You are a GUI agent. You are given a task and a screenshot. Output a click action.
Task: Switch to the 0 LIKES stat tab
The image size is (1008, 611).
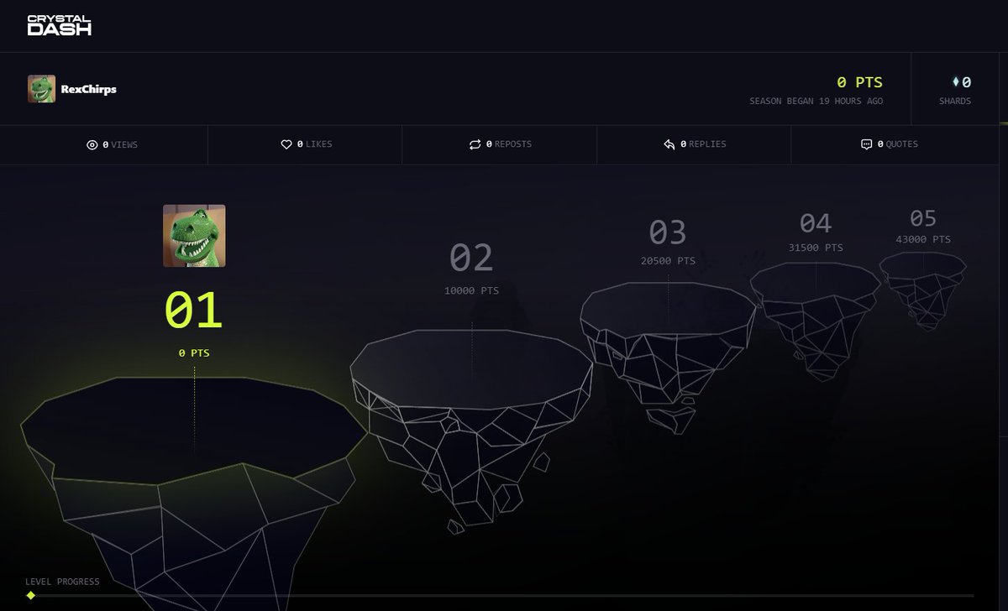tap(306, 144)
